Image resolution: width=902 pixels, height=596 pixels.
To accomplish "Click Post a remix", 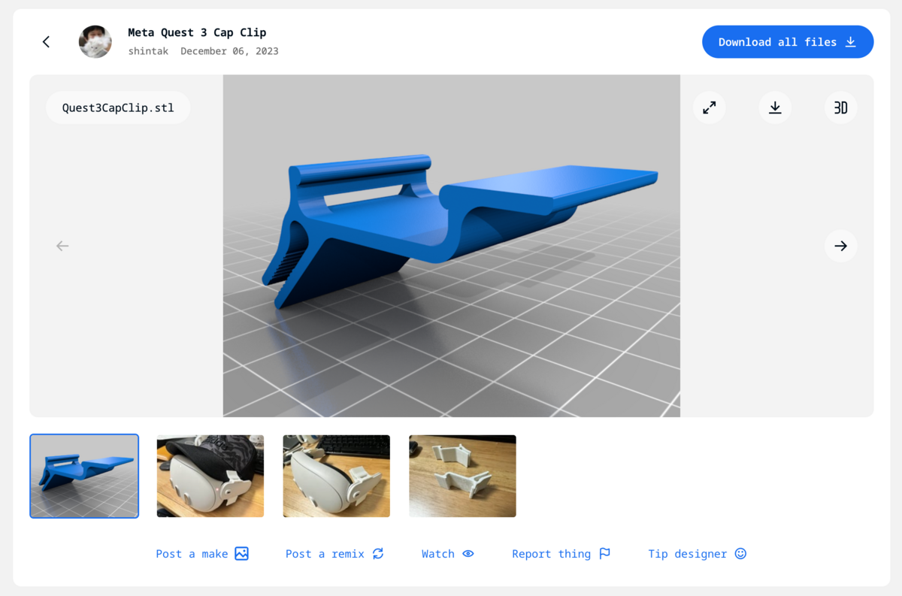I will click(334, 554).
